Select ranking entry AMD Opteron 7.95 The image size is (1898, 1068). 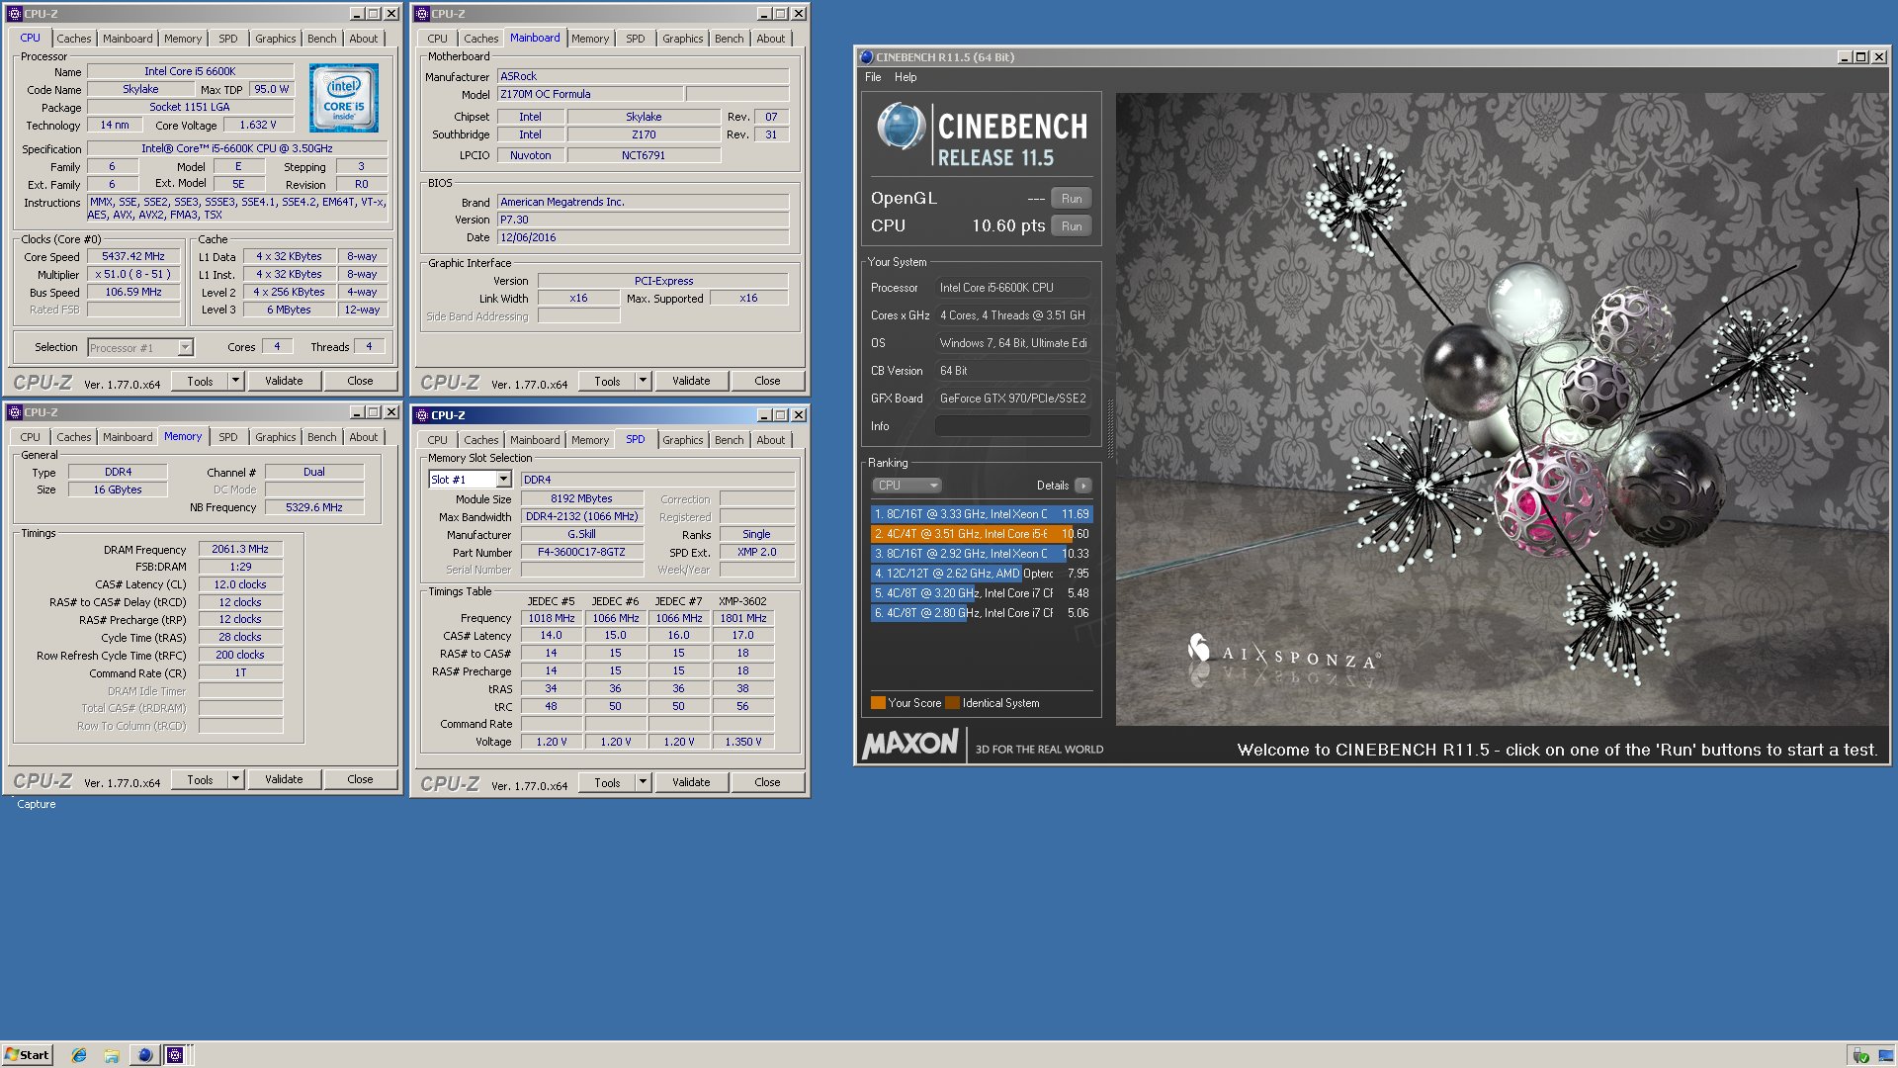(981, 574)
